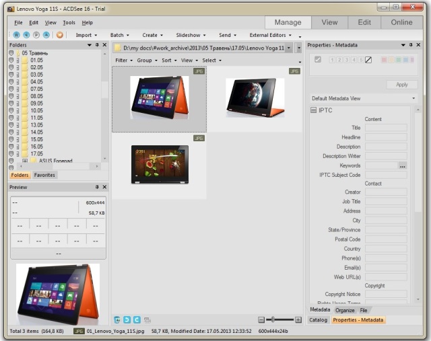Collapse the IPTC metadata section
The width and height of the screenshot is (431, 341).
point(313,110)
